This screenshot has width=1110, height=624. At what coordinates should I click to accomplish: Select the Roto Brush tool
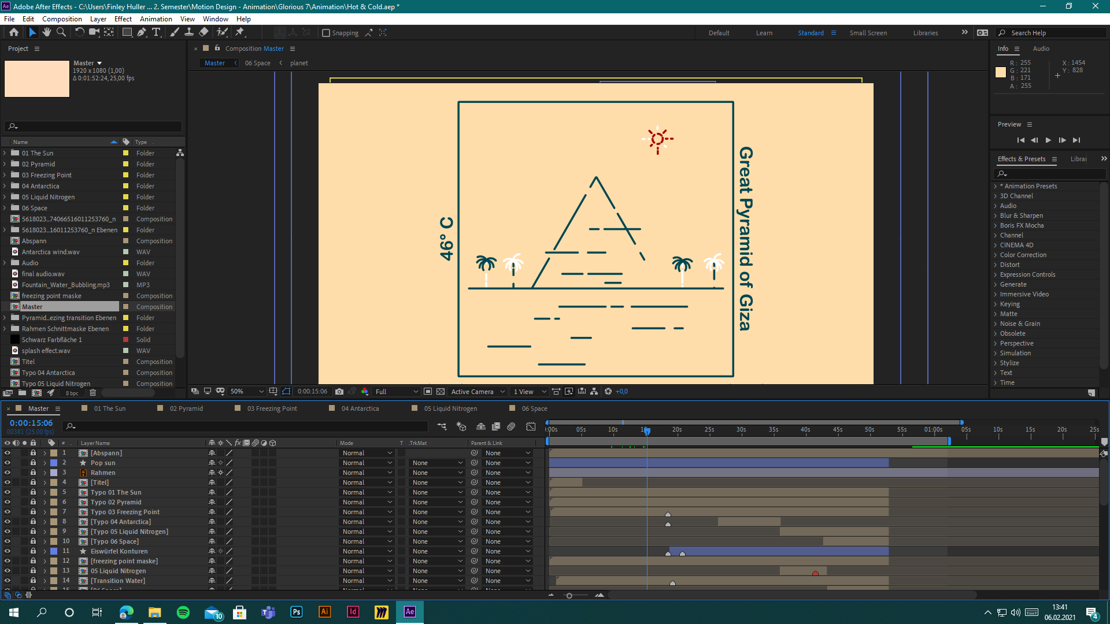point(222,32)
